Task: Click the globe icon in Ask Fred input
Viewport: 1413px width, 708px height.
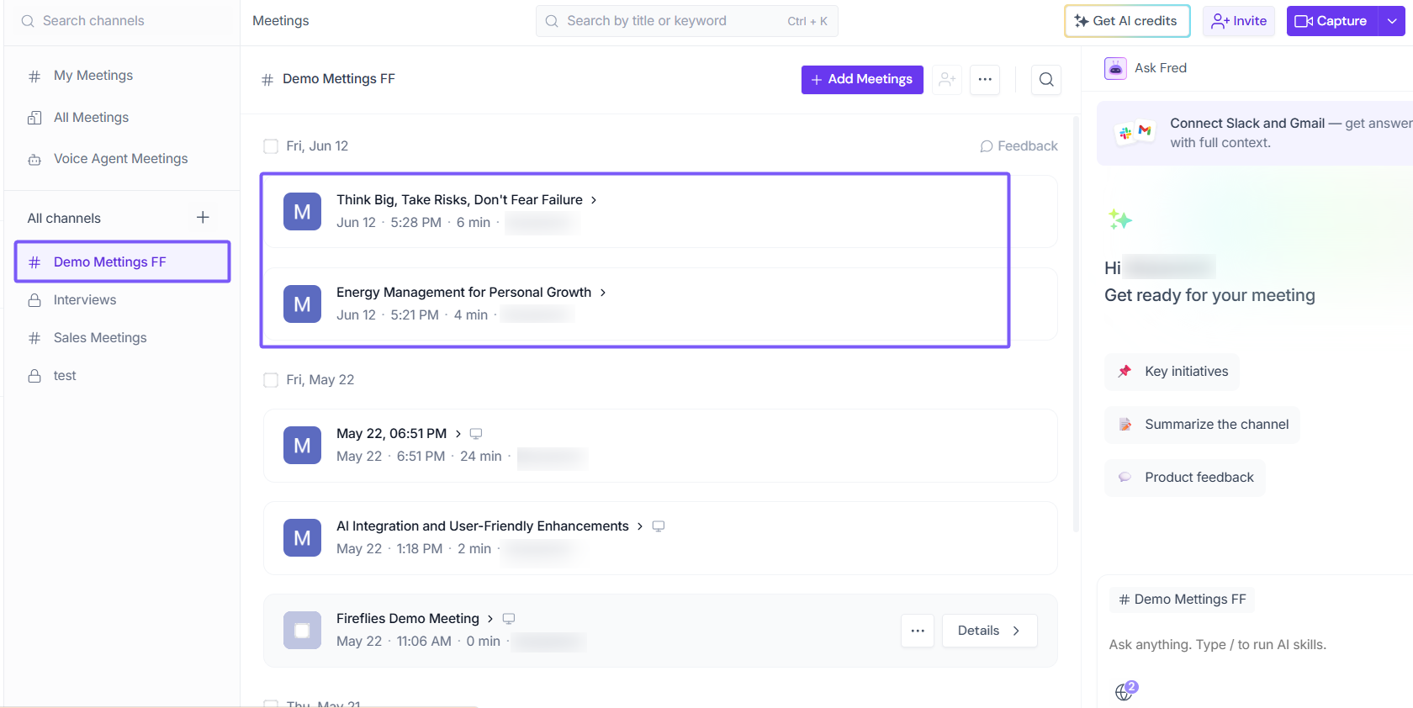Action: click(x=1125, y=691)
